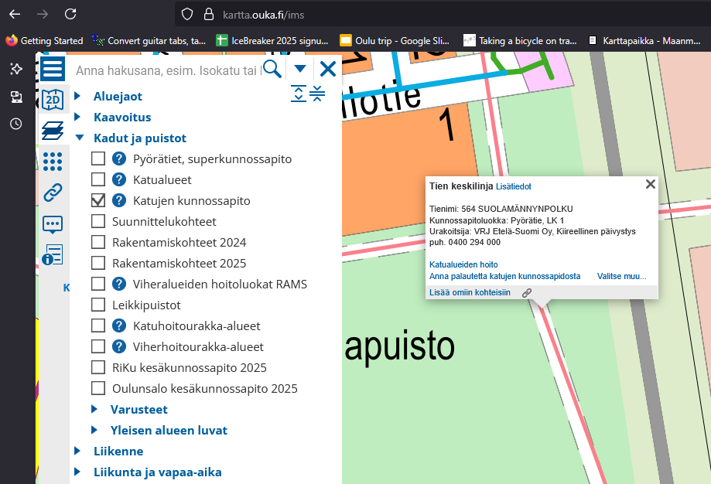This screenshot has height=484, width=711.
Task: Click the Valitse muu... option
Action: pos(621,276)
